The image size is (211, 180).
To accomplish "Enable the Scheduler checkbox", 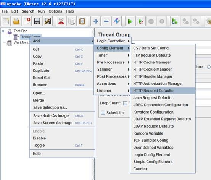I will point(103,113).
